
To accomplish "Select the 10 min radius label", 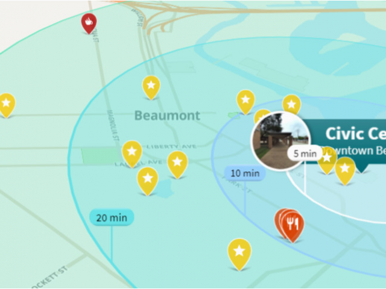I will click(245, 173).
